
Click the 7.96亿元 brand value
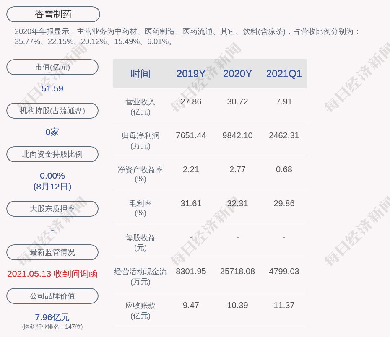click(x=52, y=317)
